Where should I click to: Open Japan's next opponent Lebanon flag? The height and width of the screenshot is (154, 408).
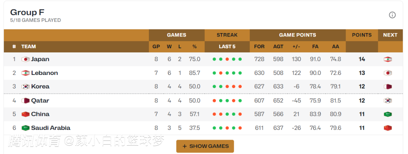pos(388,59)
